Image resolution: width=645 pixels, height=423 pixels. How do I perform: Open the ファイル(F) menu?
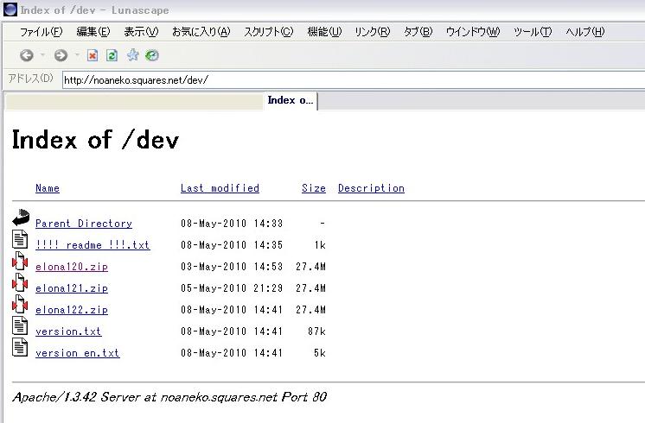[42, 32]
